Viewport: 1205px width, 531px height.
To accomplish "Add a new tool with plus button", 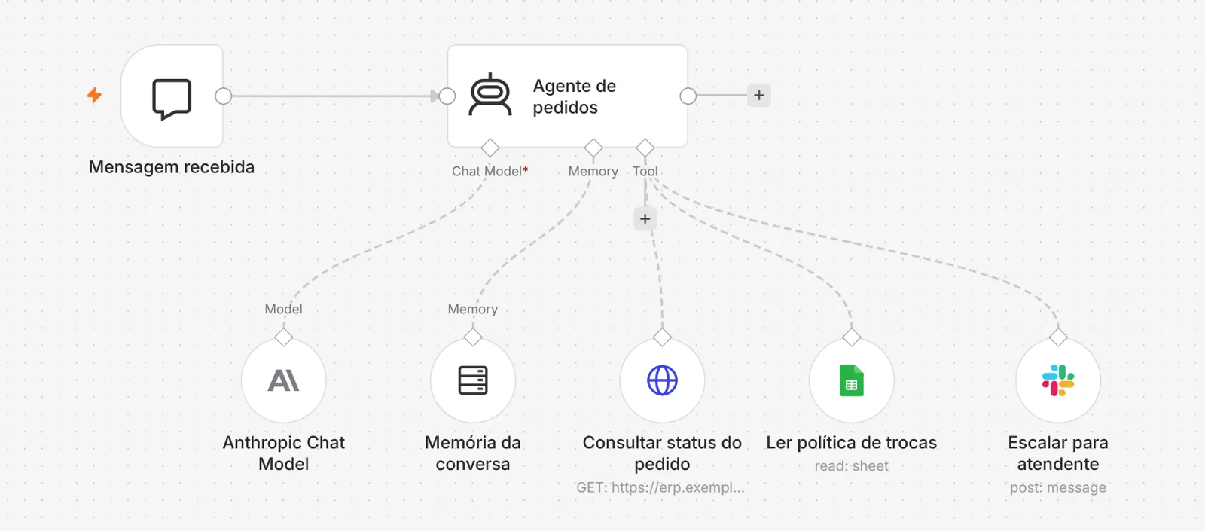I will click(645, 219).
